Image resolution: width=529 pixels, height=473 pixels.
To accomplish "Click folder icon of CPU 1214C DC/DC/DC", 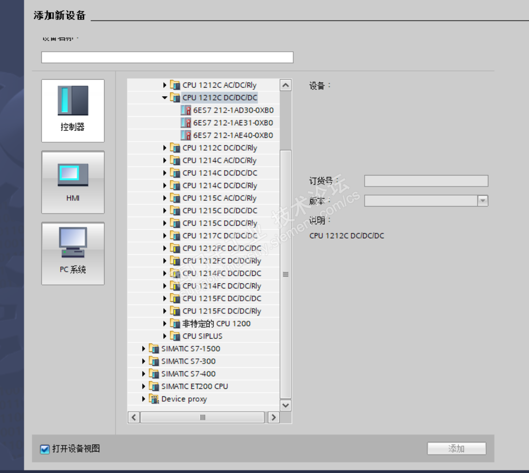I will [175, 173].
